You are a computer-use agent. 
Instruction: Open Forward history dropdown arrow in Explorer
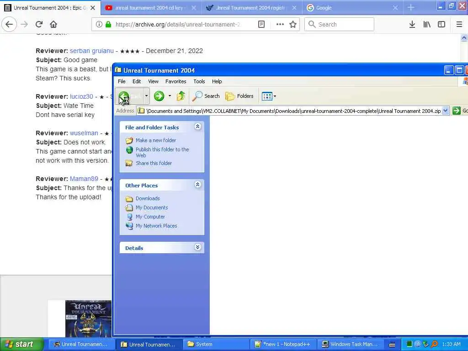coord(170,96)
